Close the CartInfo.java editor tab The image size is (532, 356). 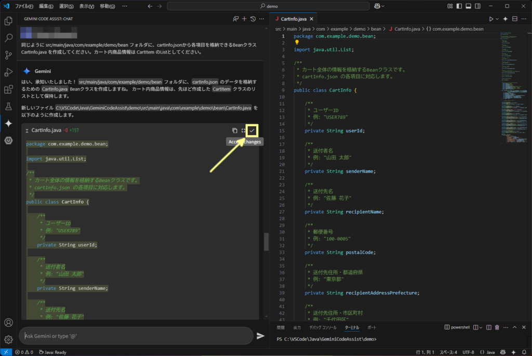[312, 19]
